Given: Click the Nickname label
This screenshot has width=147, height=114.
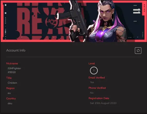Looking at the screenshot, I should tap(12, 63).
